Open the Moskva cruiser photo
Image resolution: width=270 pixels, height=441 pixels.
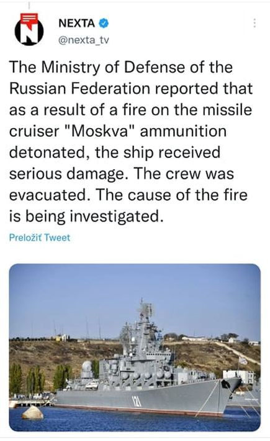[x=135, y=347]
